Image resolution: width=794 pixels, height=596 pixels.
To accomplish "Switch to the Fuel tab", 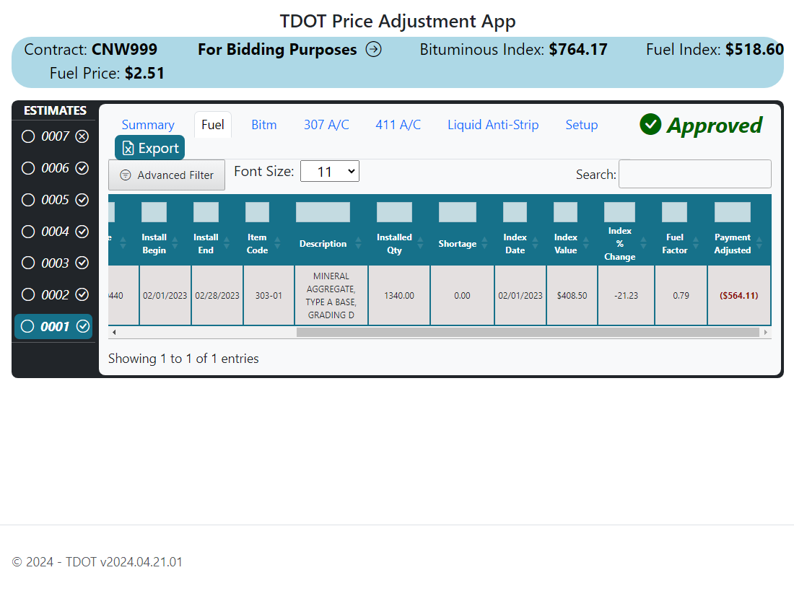I will tap(213, 125).
